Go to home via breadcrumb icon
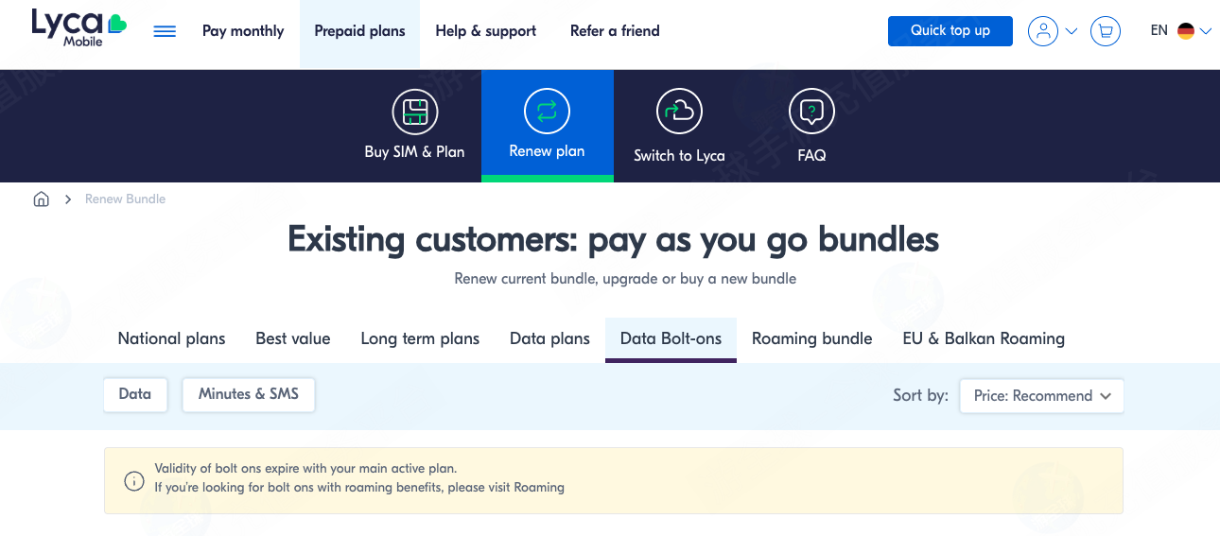This screenshot has height=536, width=1220. 41,199
